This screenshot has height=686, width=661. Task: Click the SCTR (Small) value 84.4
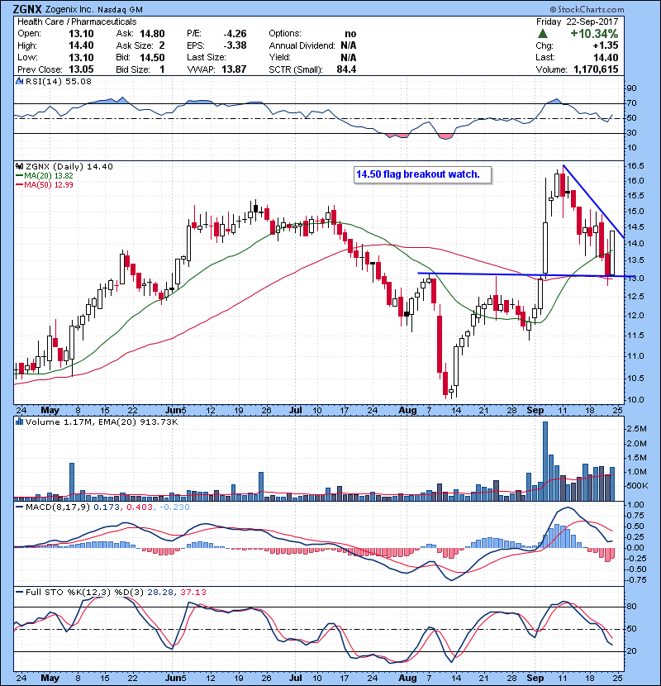point(346,69)
